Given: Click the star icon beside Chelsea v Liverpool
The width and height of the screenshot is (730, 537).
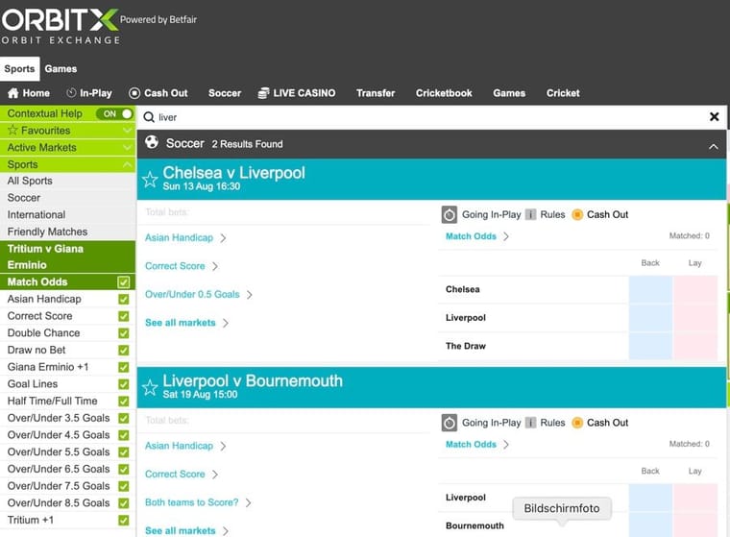Looking at the screenshot, I should (150, 180).
